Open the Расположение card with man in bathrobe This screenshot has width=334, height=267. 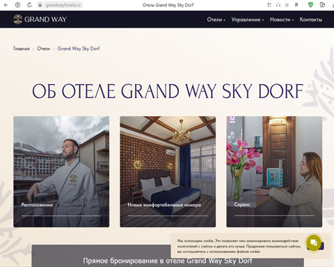click(x=61, y=172)
